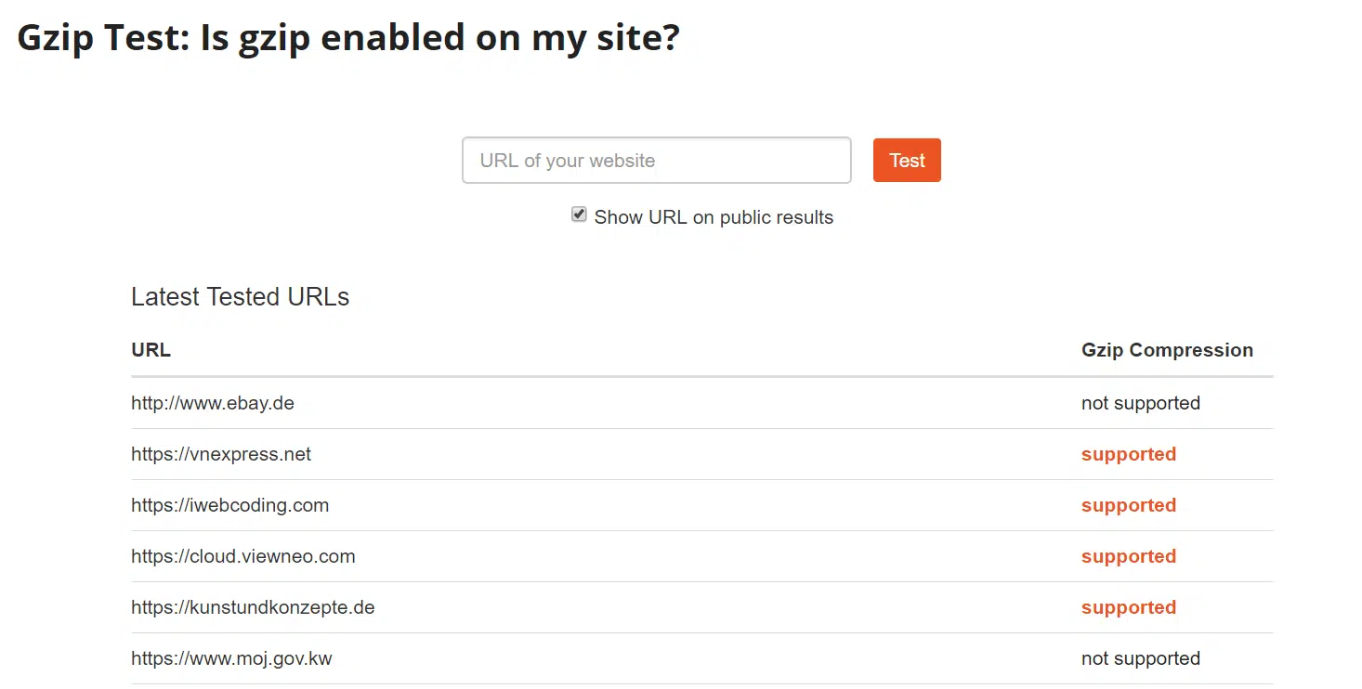This screenshot has width=1362, height=689.
Task: Open the http://www.ebay.de entry
Action: [x=213, y=403]
